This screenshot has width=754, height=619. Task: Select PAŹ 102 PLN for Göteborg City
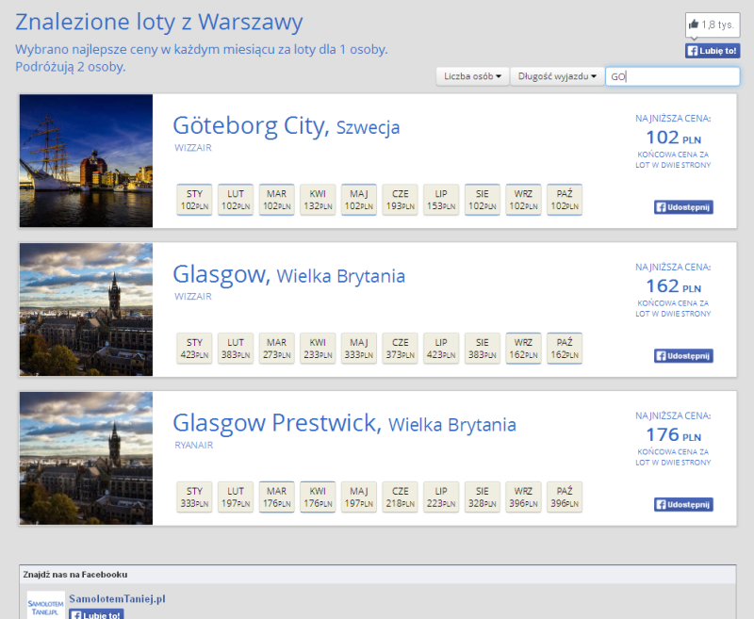(565, 200)
